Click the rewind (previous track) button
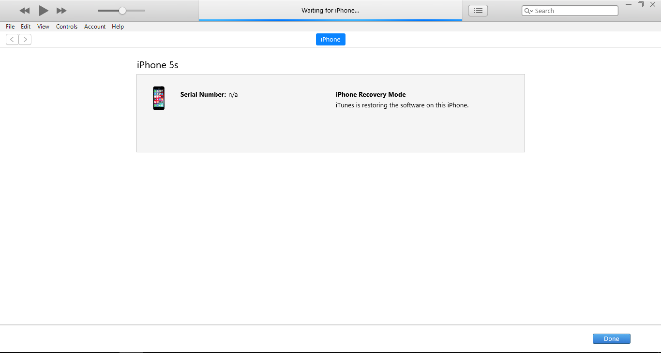The height and width of the screenshot is (353, 661). pyautogui.click(x=25, y=11)
